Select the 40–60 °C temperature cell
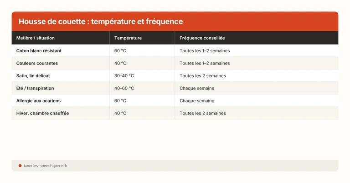This screenshot has height=183, width=350. [124, 88]
